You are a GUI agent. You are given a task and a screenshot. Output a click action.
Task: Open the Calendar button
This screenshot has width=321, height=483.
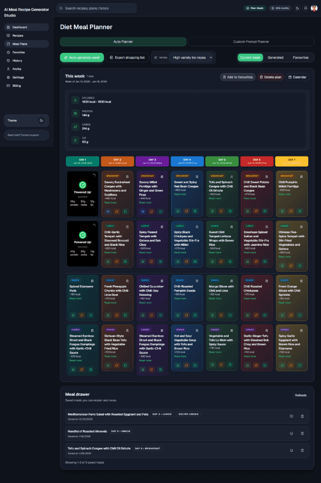point(297,77)
